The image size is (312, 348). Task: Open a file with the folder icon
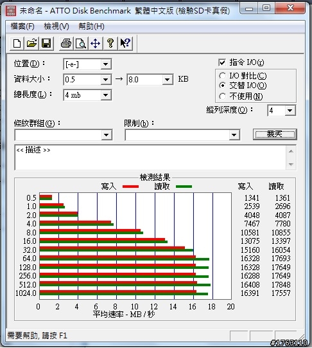click(x=31, y=43)
